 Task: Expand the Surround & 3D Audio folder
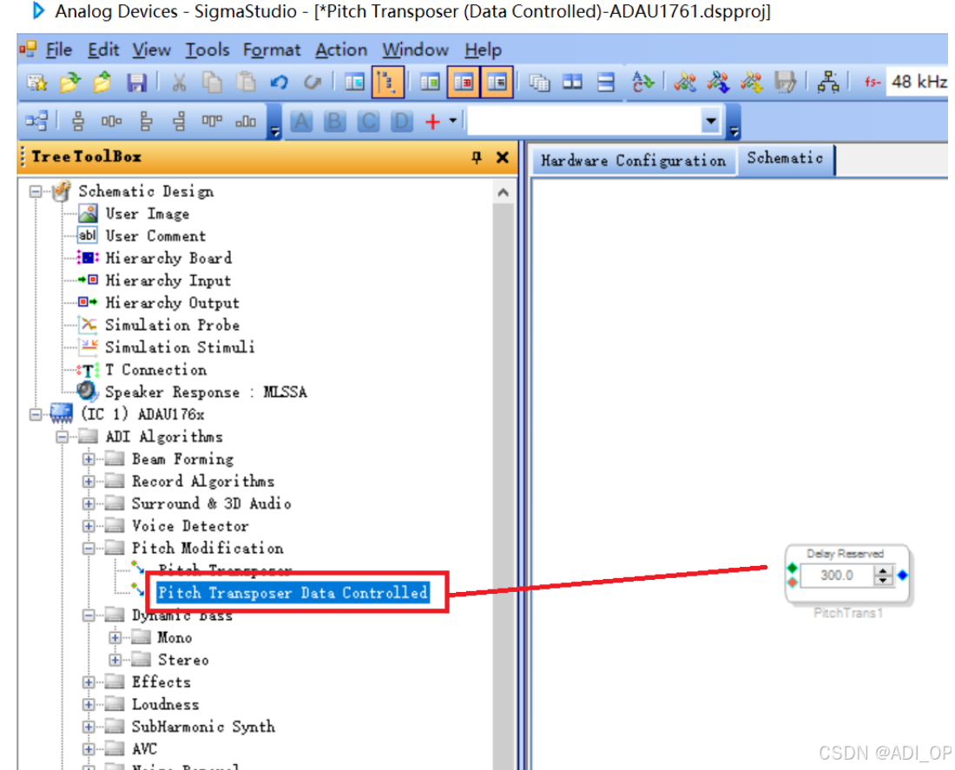coord(89,503)
